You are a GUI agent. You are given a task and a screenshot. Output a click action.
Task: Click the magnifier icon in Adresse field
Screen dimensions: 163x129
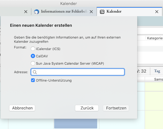pyautogui.click(x=35, y=72)
